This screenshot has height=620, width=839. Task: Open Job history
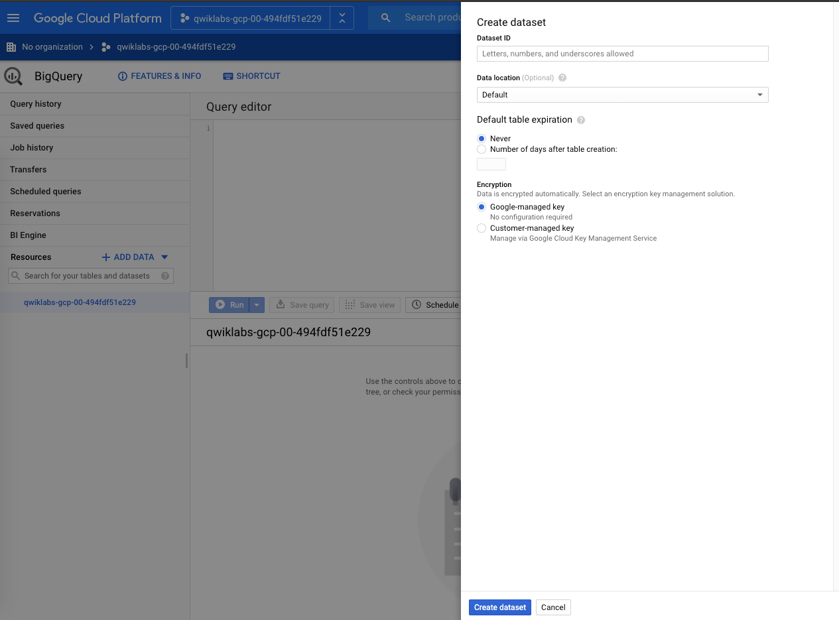(x=95, y=148)
